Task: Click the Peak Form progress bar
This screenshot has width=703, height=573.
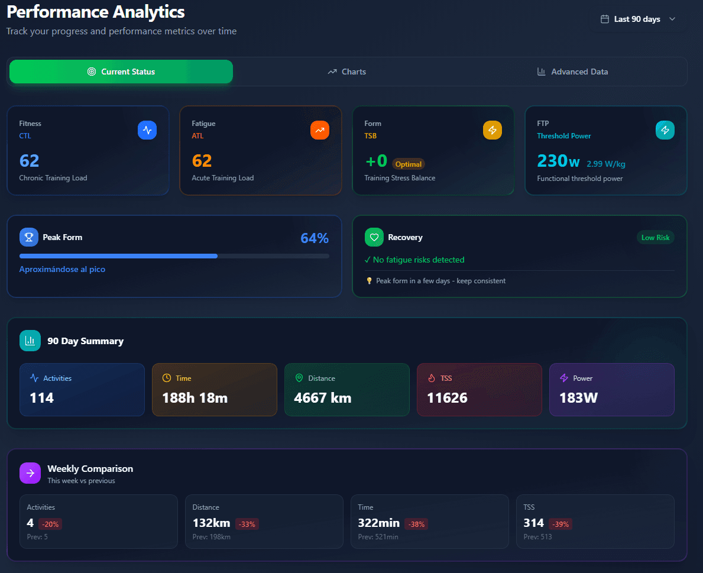Action: point(174,256)
